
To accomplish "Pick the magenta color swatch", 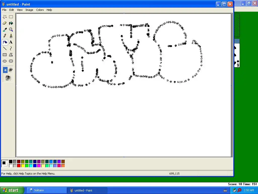I will pos(39,165).
